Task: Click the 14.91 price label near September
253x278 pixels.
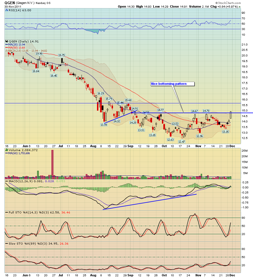Action: 135,109
